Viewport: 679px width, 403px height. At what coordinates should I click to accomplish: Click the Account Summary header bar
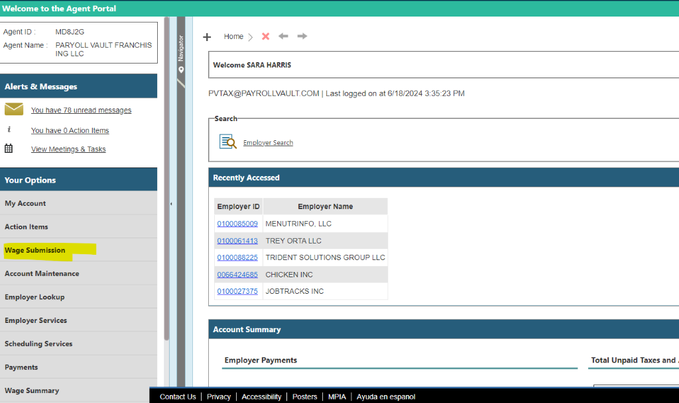click(x=444, y=329)
